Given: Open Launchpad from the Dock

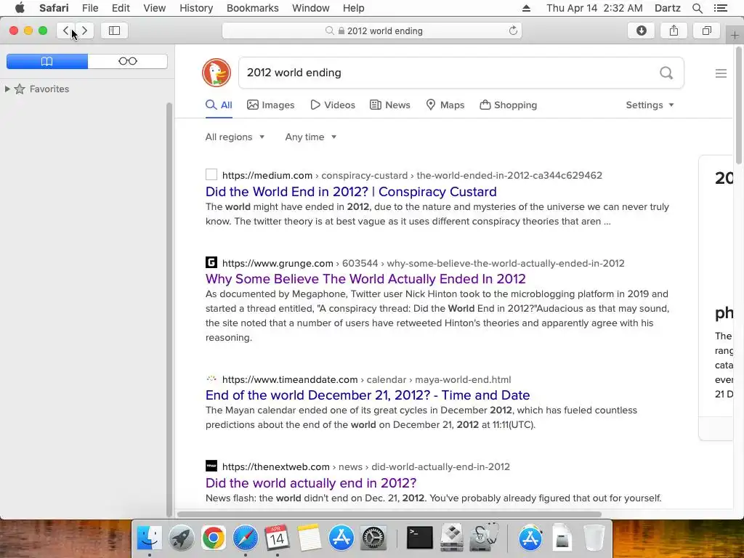Looking at the screenshot, I should 181,538.
